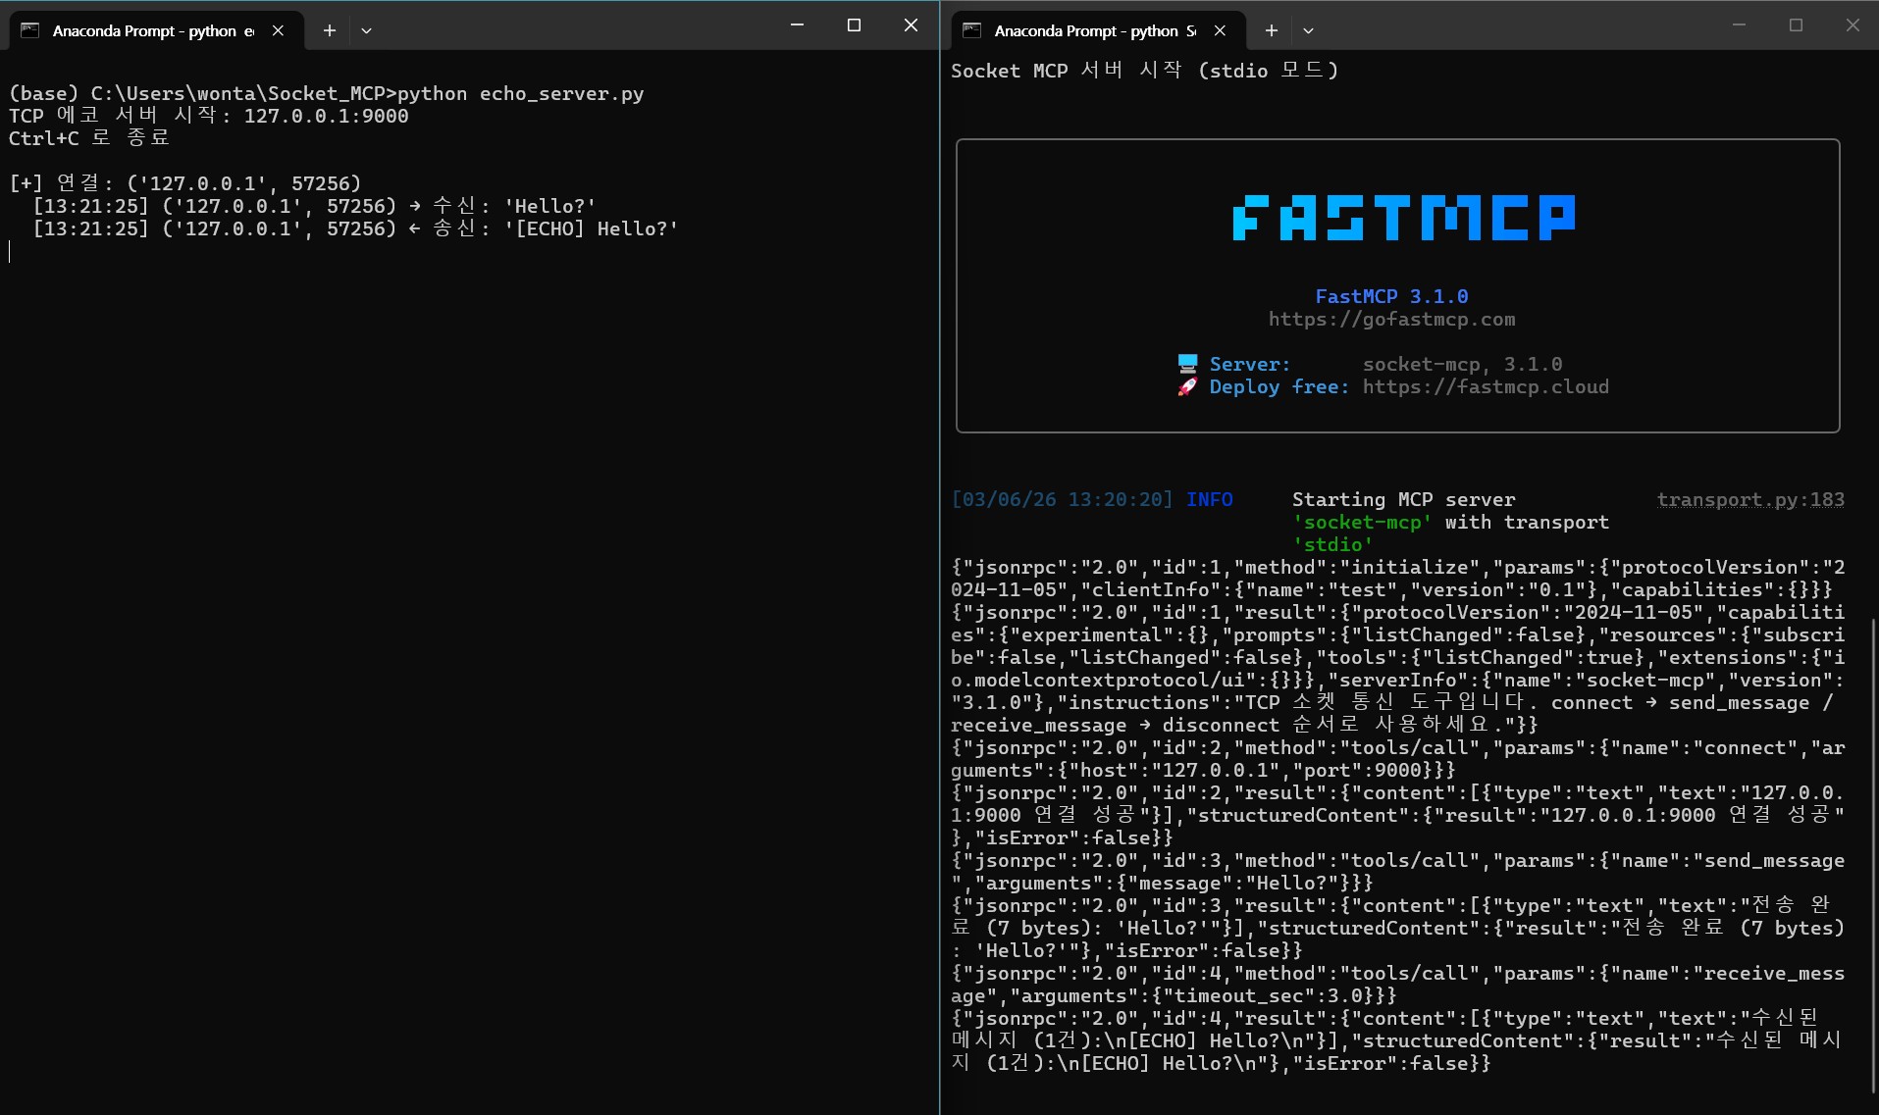
Task: Maximize the left echo server terminal window
Action: [x=854, y=25]
